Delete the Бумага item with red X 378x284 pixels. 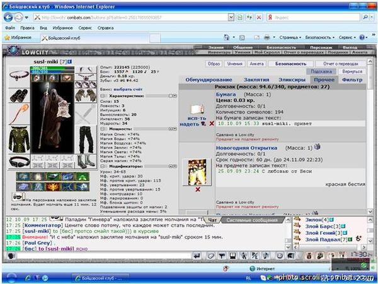[x=212, y=124]
